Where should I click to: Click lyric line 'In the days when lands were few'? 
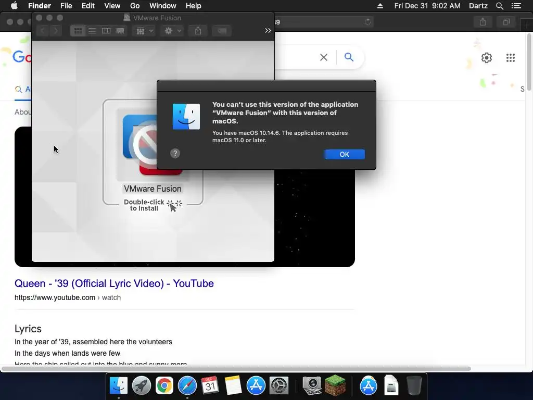pos(67,353)
